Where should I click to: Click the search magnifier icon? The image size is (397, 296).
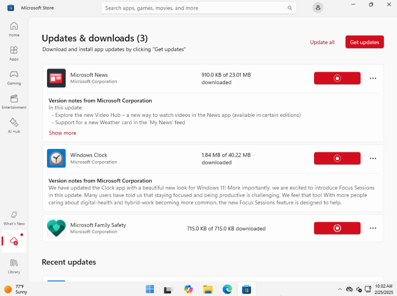(x=290, y=8)
